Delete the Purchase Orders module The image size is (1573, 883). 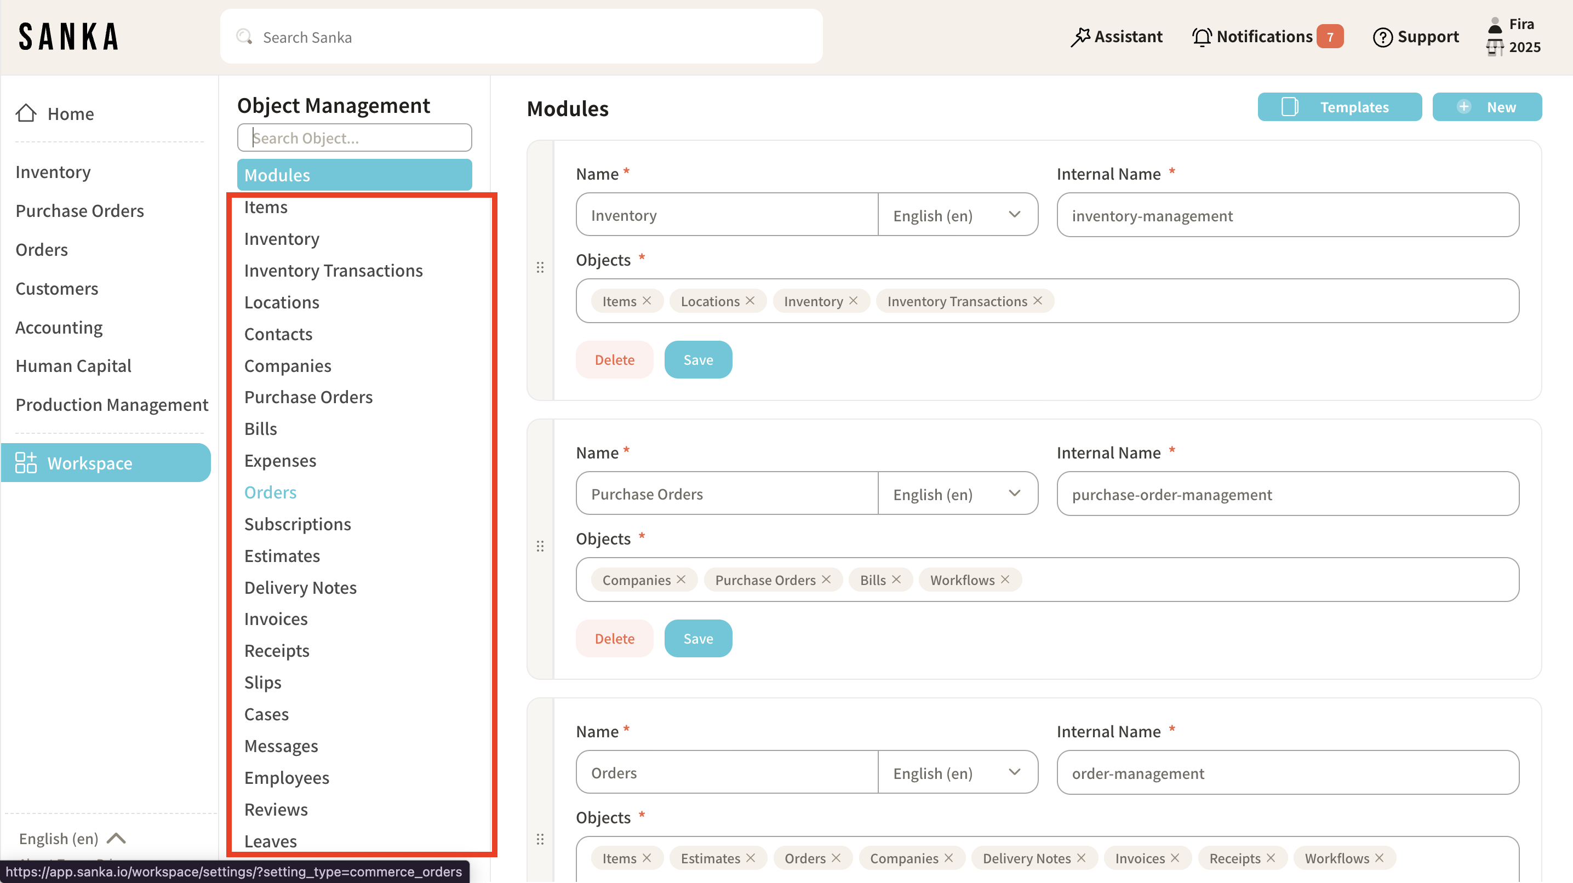click(614, 638)
